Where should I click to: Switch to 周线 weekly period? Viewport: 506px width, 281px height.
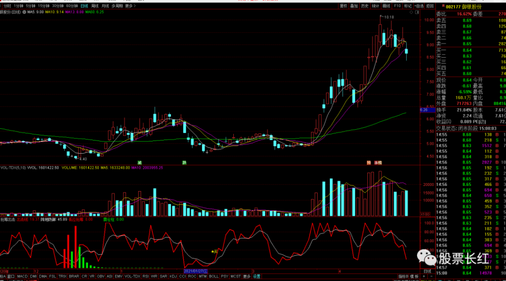[x=95, y=6]
